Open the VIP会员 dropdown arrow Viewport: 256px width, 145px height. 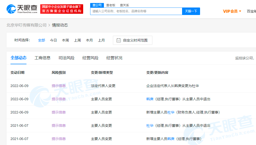click(240, 11)
